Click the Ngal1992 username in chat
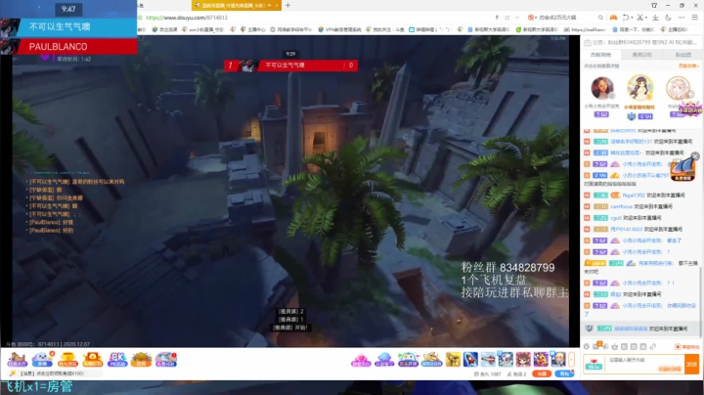704x395 pixels. (634, 196)
